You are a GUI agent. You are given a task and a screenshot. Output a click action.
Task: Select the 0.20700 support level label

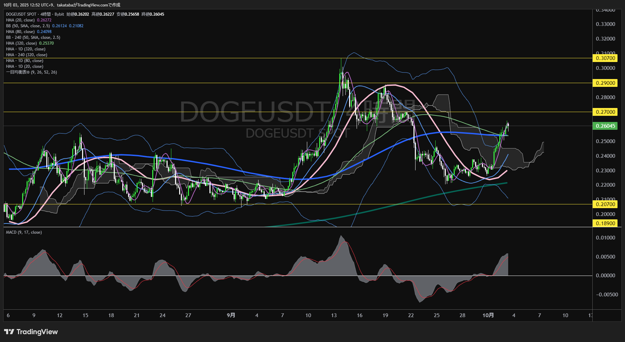(x=605, y=204)
